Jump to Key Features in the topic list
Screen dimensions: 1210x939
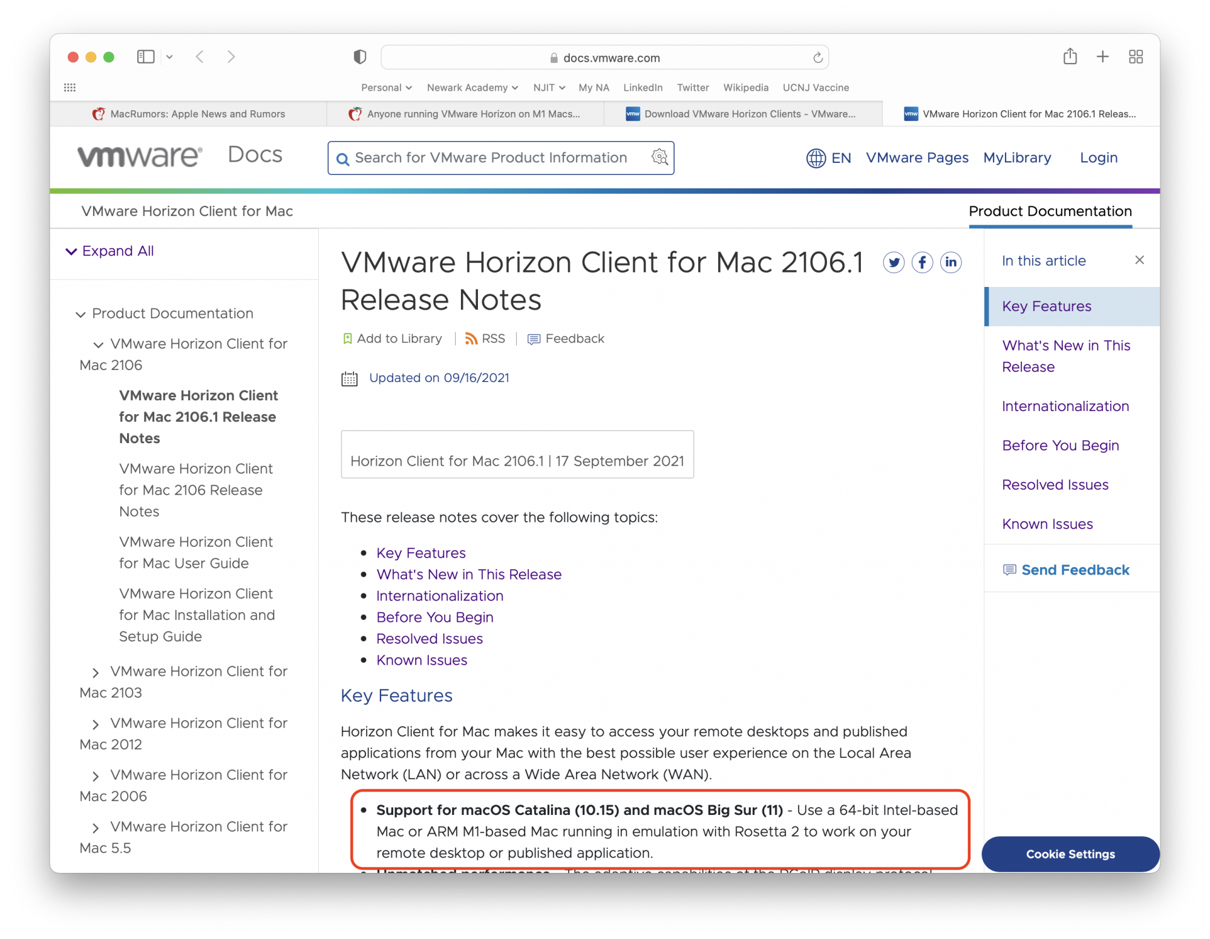[421, 553]
